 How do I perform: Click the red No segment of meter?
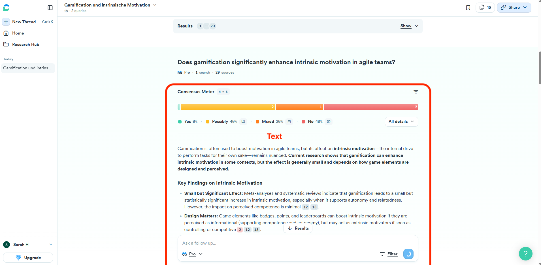371,107
